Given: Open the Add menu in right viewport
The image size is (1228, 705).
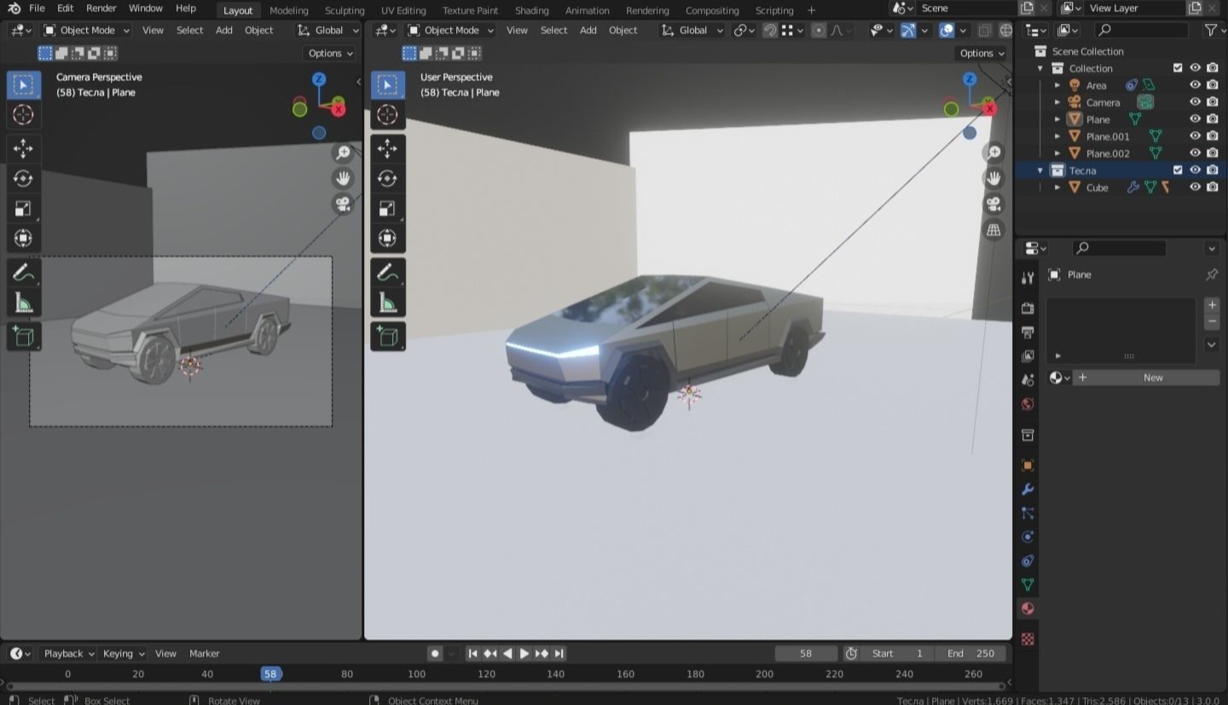Looking at the screenshot, I should (588, 30).
